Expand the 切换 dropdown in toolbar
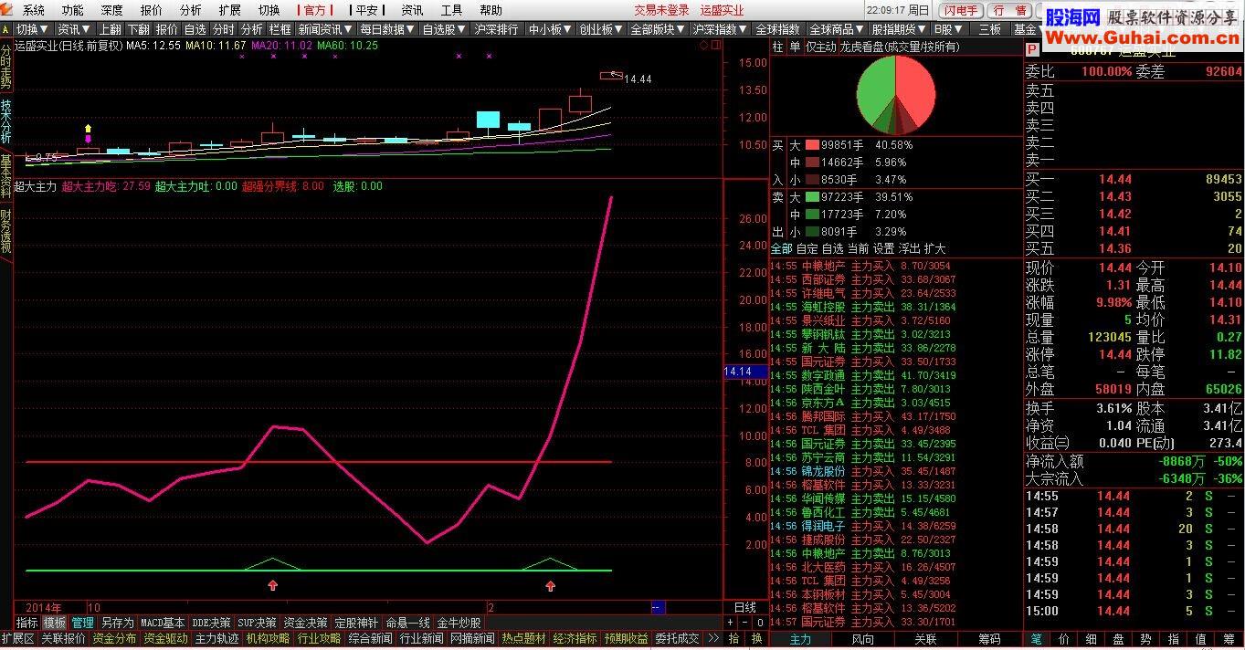 pos(33,29)
